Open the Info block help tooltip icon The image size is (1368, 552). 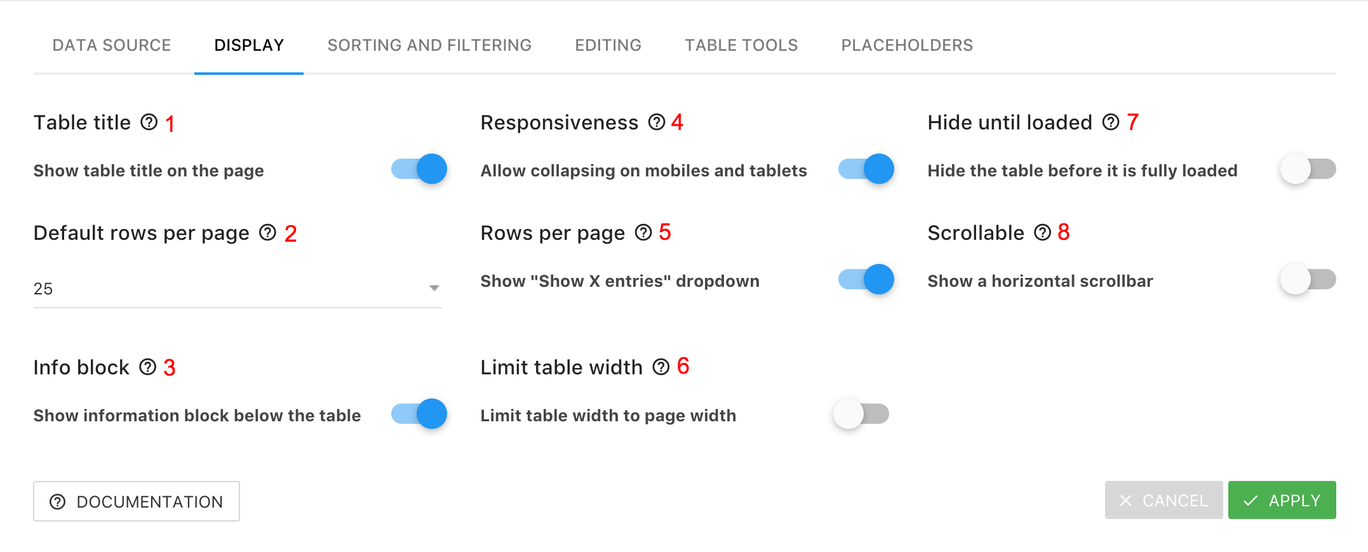coord(148,367)
